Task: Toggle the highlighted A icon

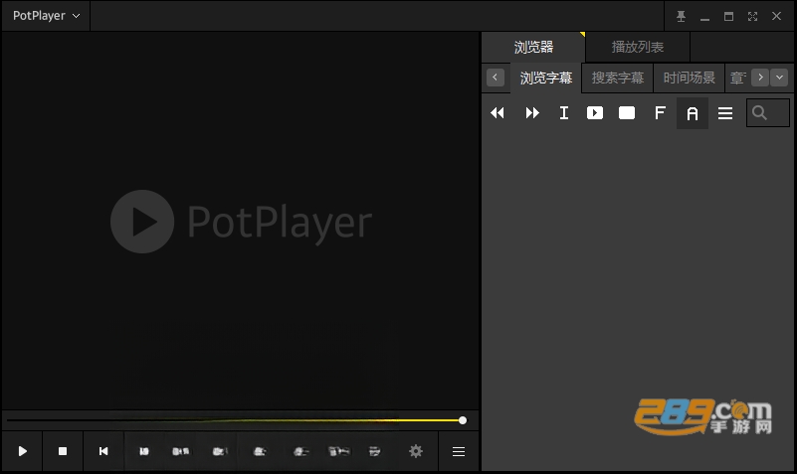Action: tap(693, 113)
